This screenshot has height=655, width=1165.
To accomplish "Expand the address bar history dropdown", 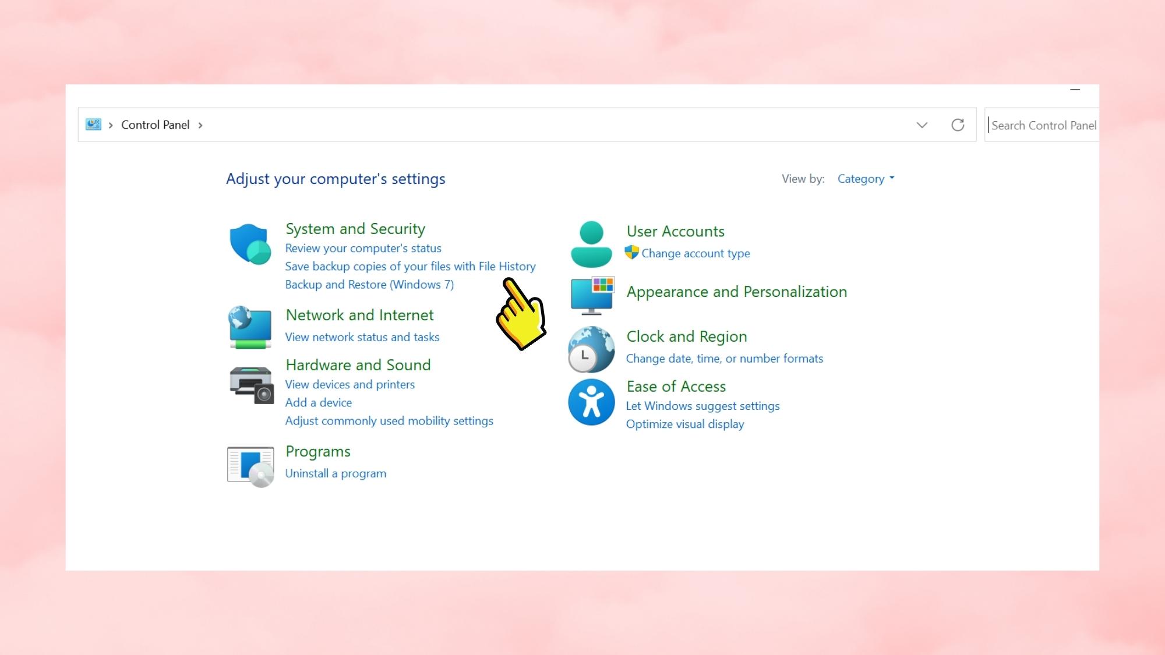I will point(922,125).
